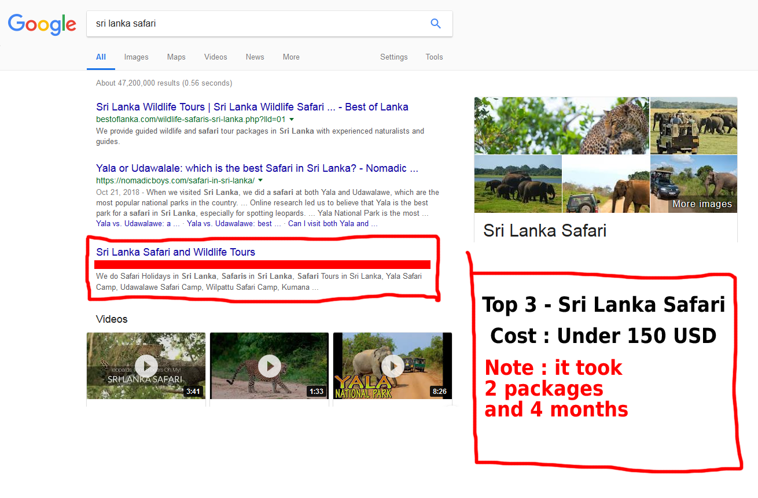Open the News search tab
The image size is (758, 498).
(255, 57)
